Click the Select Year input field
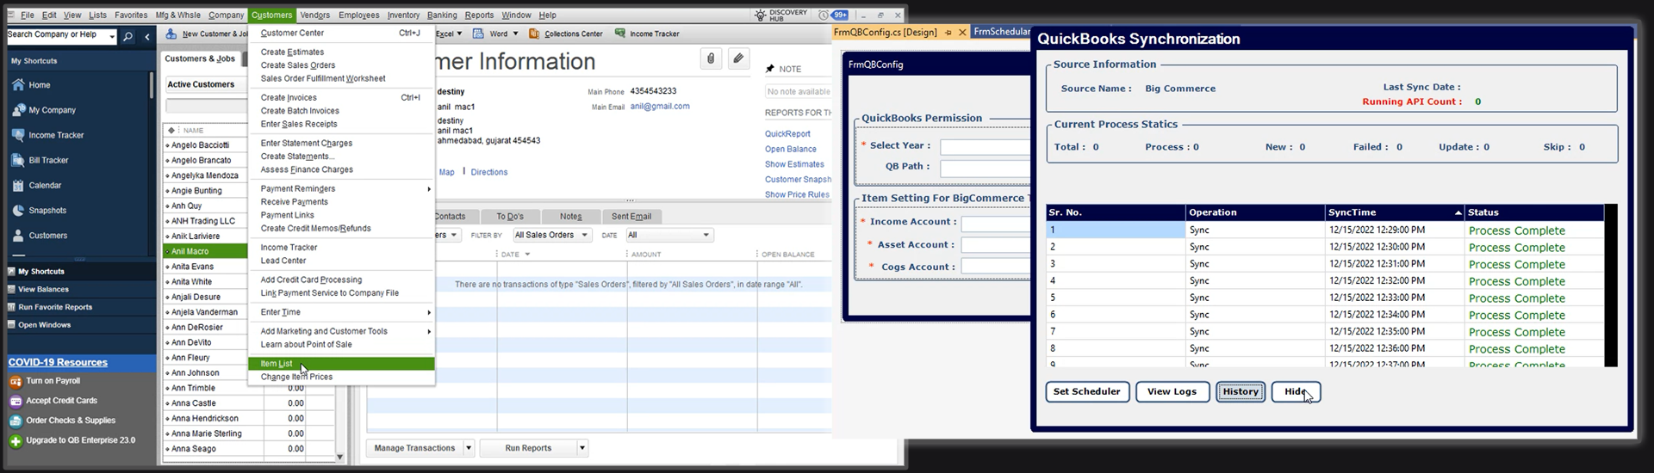Viewport: 1654px width, 473px height. [985, 147]
